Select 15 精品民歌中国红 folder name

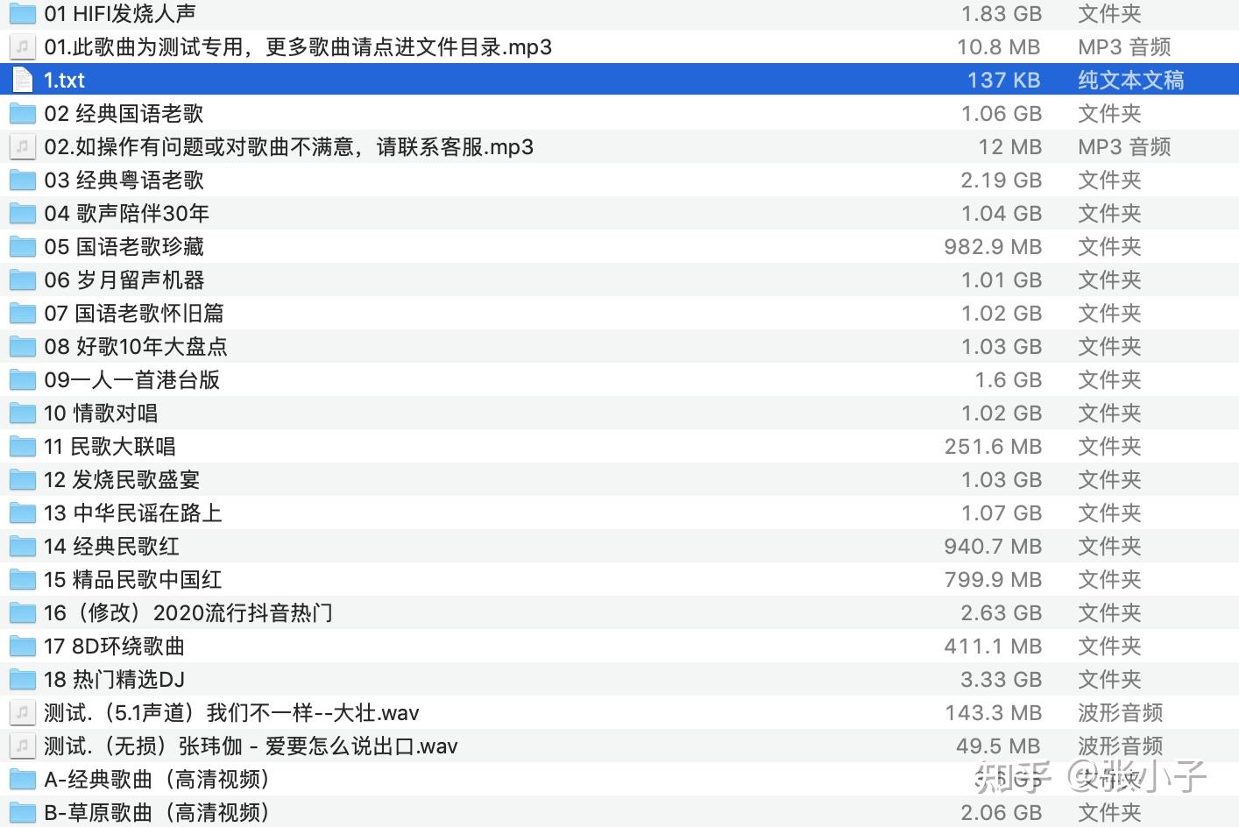click(x=133, y=580)
